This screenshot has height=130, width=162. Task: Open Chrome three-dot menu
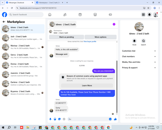pyautogui.click(x=159, y=8)
